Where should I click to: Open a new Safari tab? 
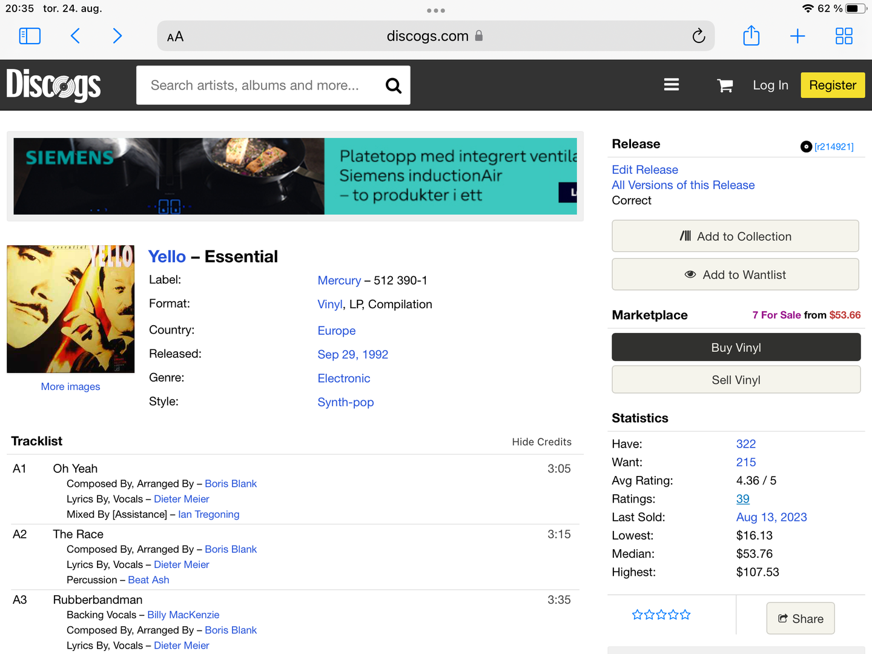tap(798, 36)
